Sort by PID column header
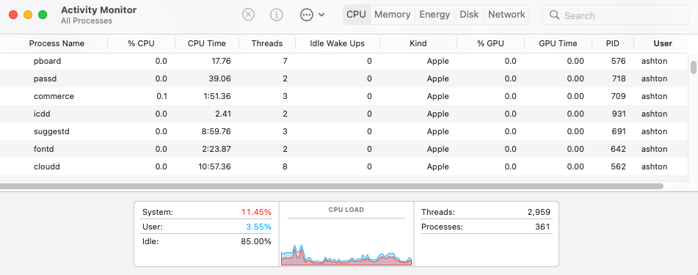698x275 pixels. (x=613, y=43)
